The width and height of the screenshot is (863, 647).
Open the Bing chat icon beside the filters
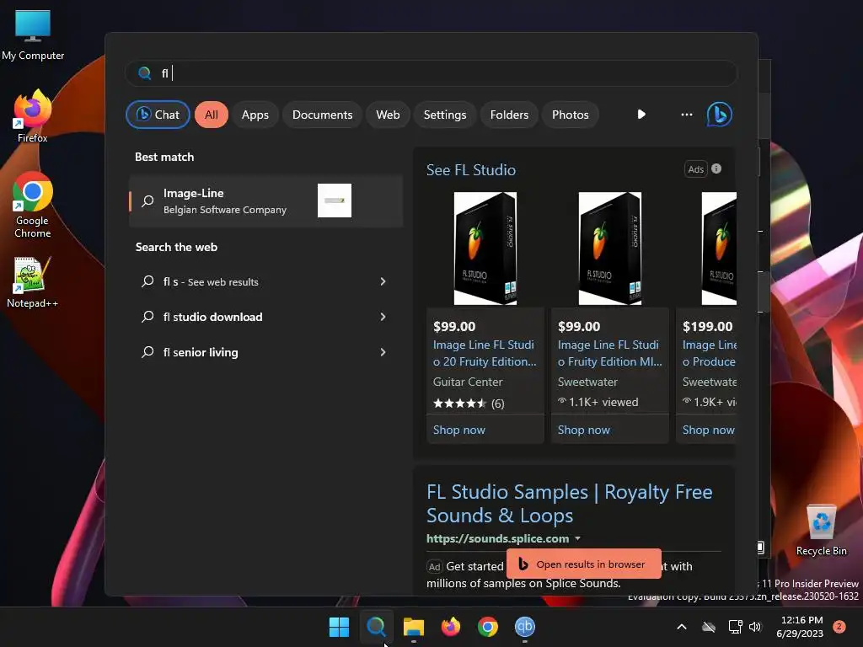pyautogui.click(x=719, y=115)
